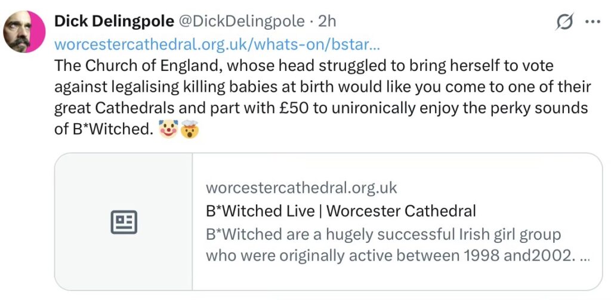
Task: Click card description about Irish girl group
Action: point(383,233)
